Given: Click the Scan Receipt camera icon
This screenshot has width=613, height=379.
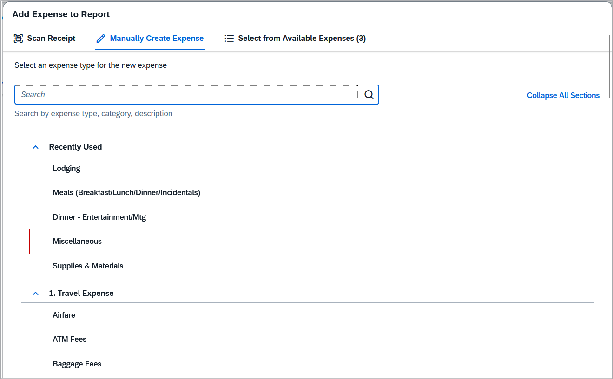Looking at the screenshot, I should coord(18,38).
